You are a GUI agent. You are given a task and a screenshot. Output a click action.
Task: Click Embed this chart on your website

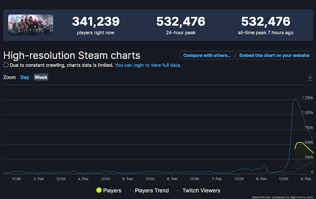click(x=275, y=55)
